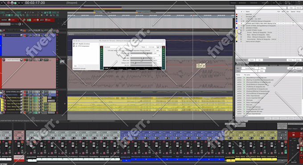The width and height of the screenshot is (303, 165).
Task: Click the Remove button in FX window
Action: click(82, 66)
